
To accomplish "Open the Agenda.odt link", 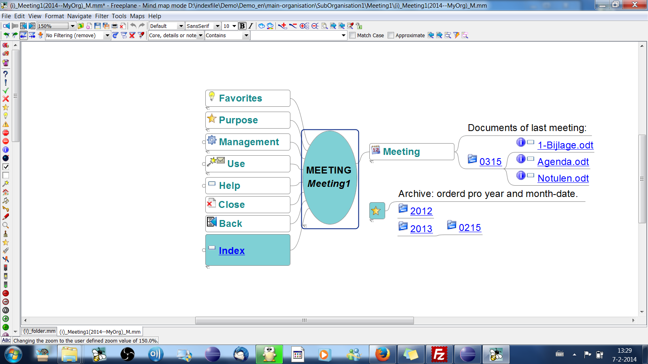I will [563, 161].
